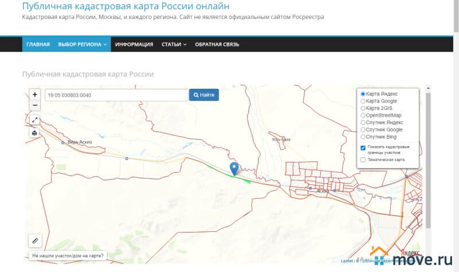
Task: Uncheck Показать кадастровые границы участков
Action: [x=363, y=148]
